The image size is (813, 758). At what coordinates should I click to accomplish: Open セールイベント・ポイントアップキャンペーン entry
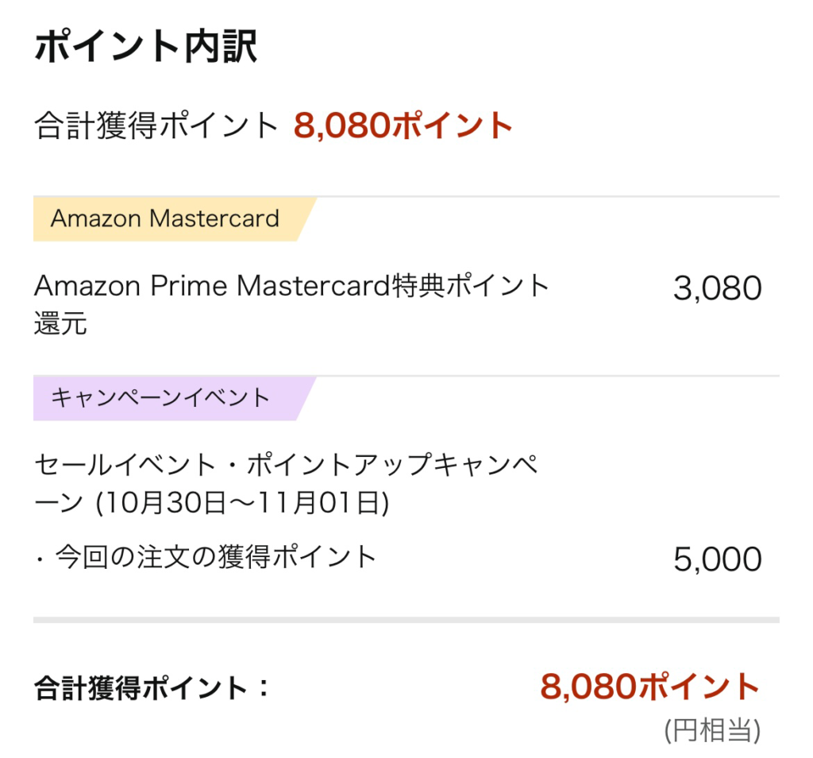(286, 484)
